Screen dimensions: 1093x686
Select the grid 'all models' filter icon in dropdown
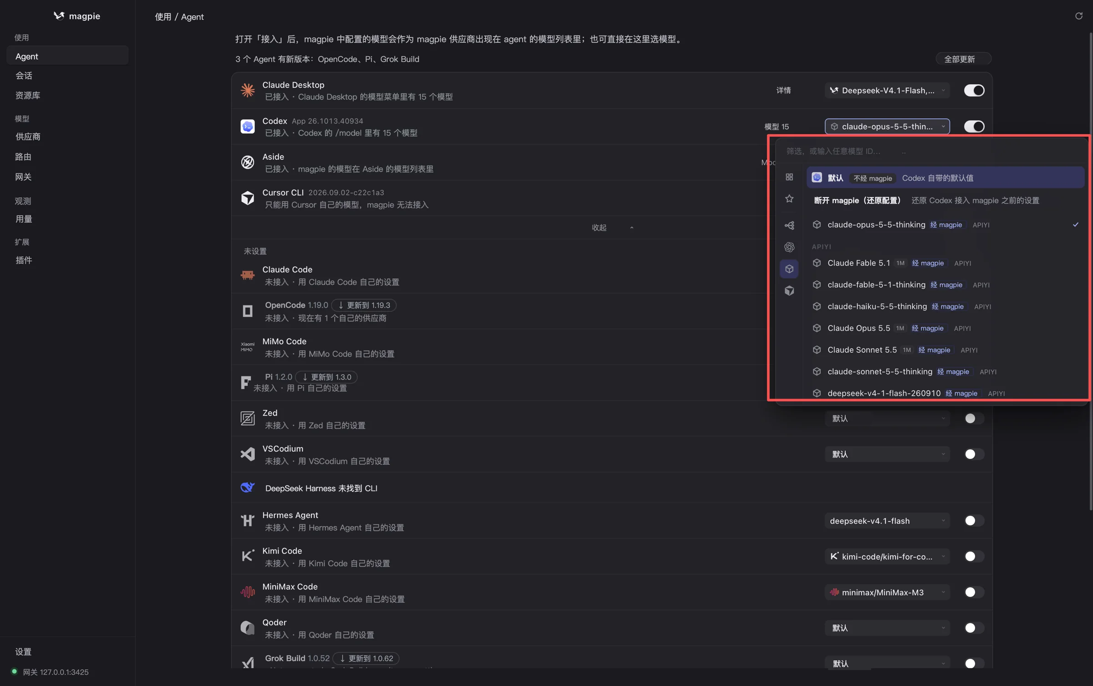pos(789,177)
